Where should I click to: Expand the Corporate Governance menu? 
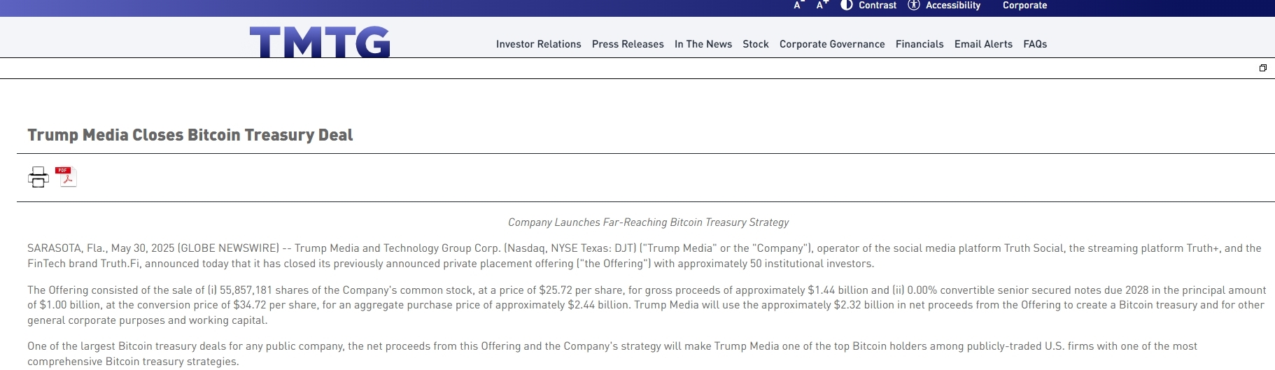832,44
